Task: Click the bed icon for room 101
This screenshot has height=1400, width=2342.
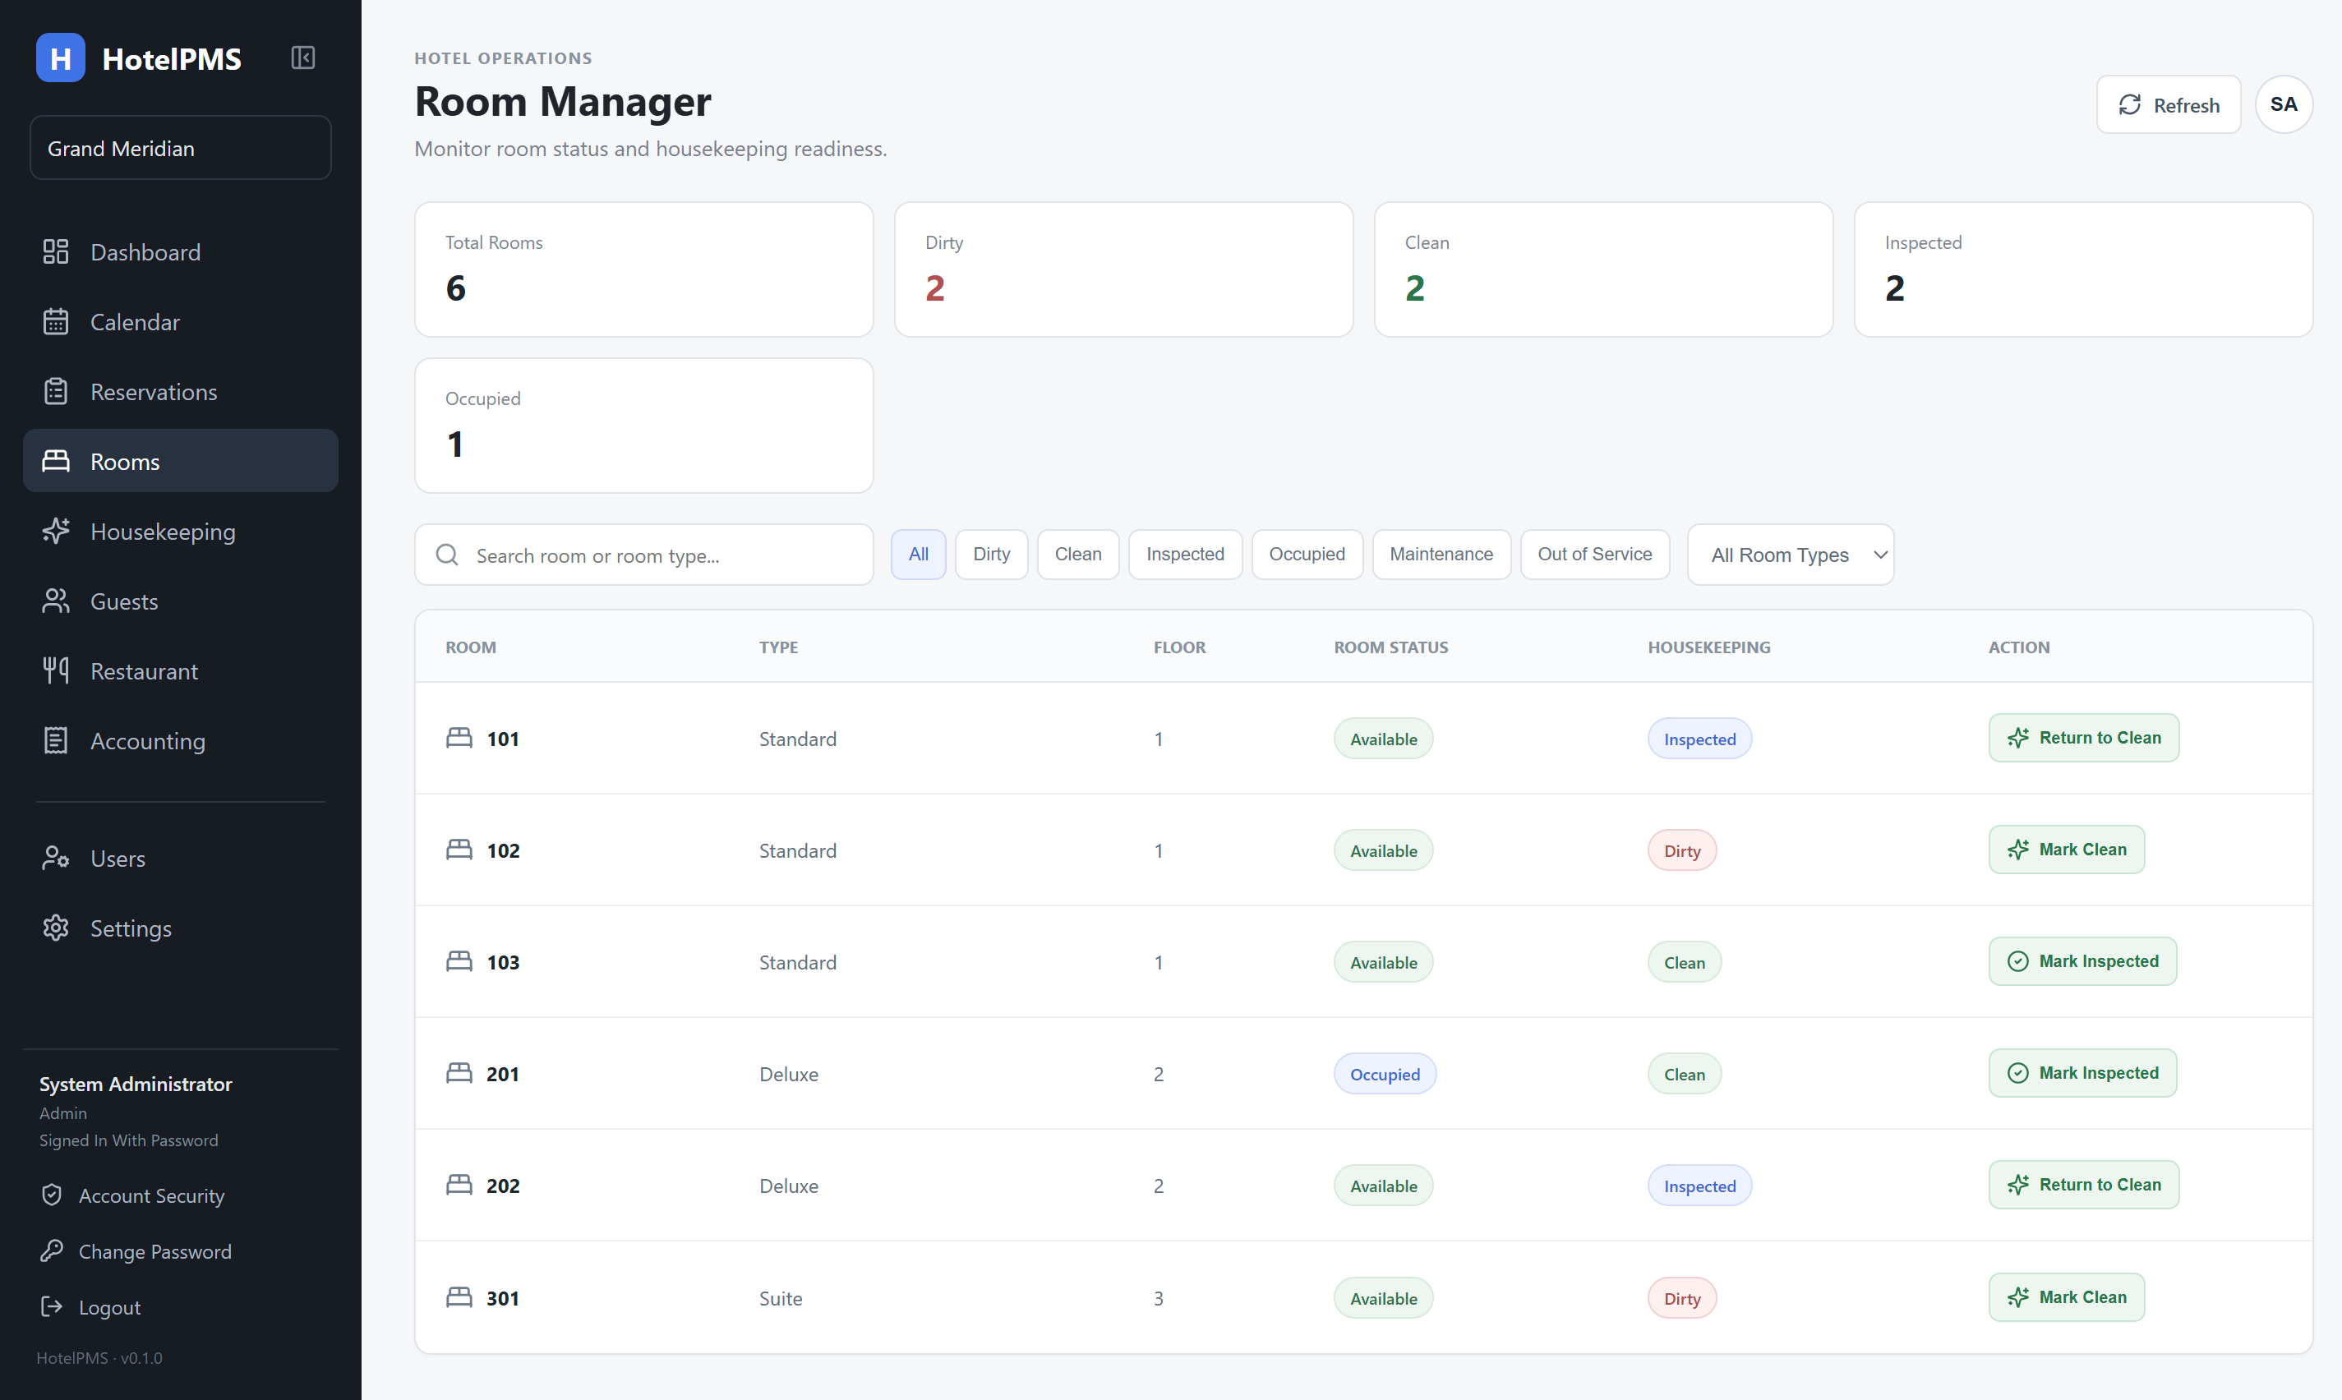Action: [x=459, y=738]
